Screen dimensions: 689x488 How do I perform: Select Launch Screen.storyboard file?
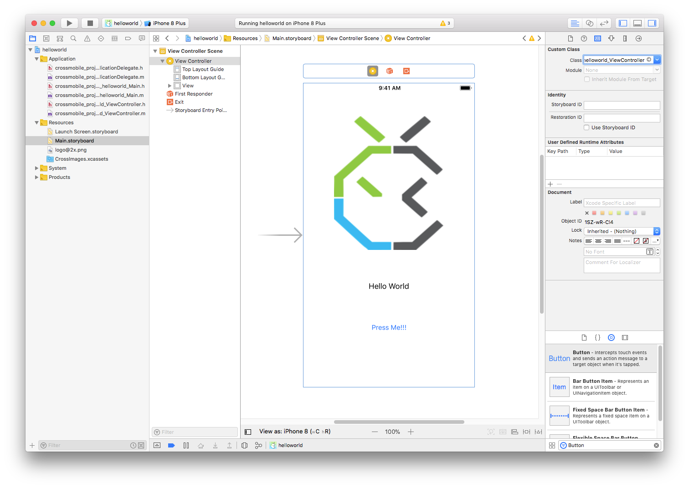87,132
